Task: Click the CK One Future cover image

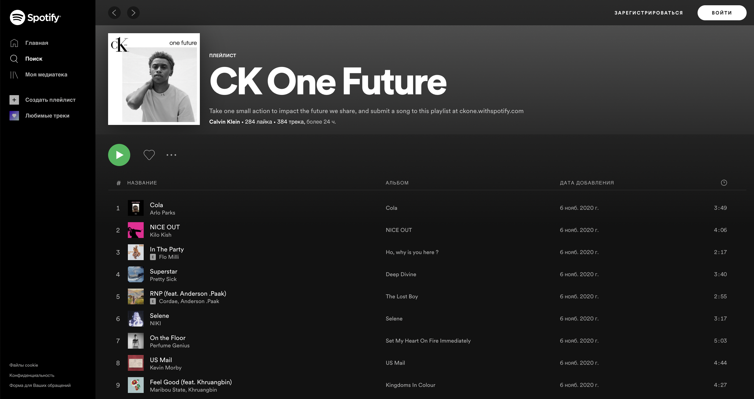Action: pos(154,79)
